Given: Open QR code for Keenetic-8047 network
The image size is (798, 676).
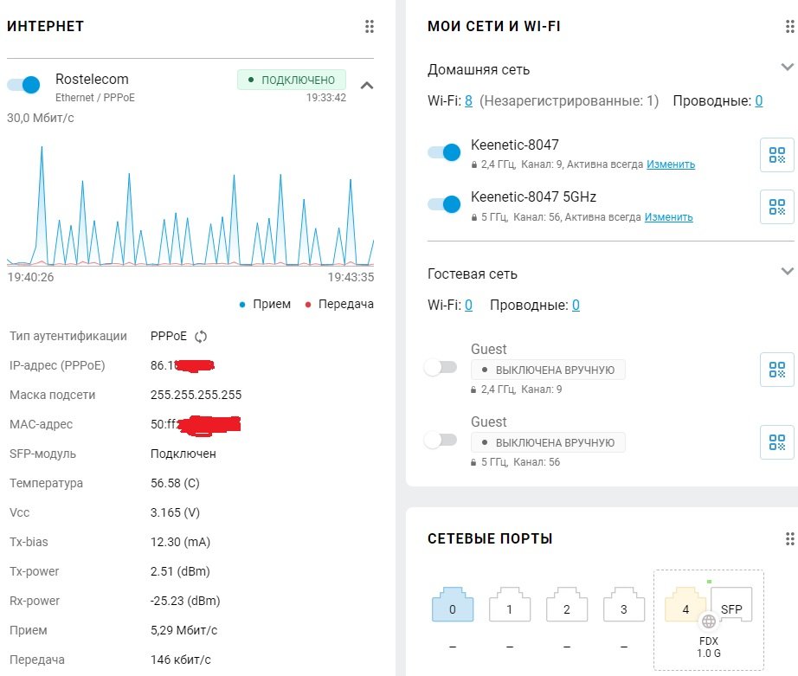Looking at the screenshot, I should click(776, 155).
